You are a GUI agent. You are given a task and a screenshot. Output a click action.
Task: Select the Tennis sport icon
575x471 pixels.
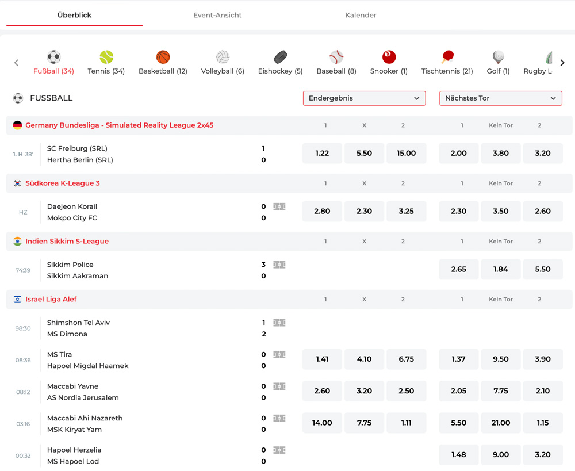click(106, 58)
